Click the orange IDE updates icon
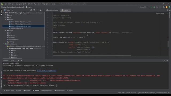 [166, 7]
